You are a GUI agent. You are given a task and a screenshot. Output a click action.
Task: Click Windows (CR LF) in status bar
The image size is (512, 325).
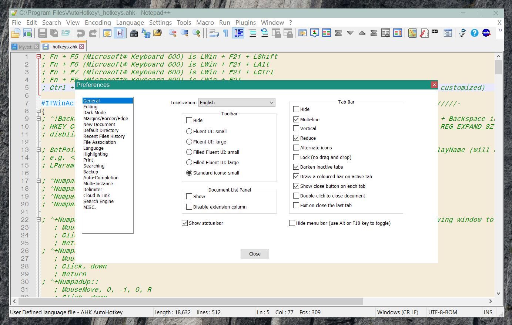pos(398,312)
